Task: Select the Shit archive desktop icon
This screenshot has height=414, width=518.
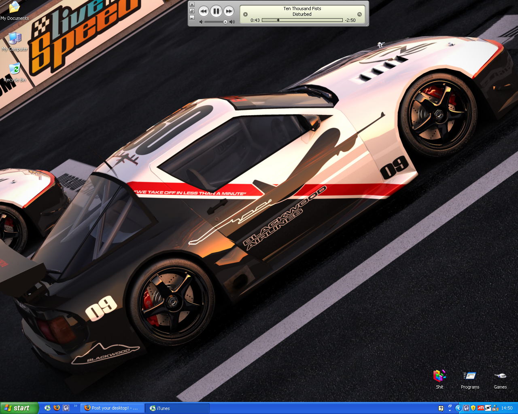Action: point(439,379)
